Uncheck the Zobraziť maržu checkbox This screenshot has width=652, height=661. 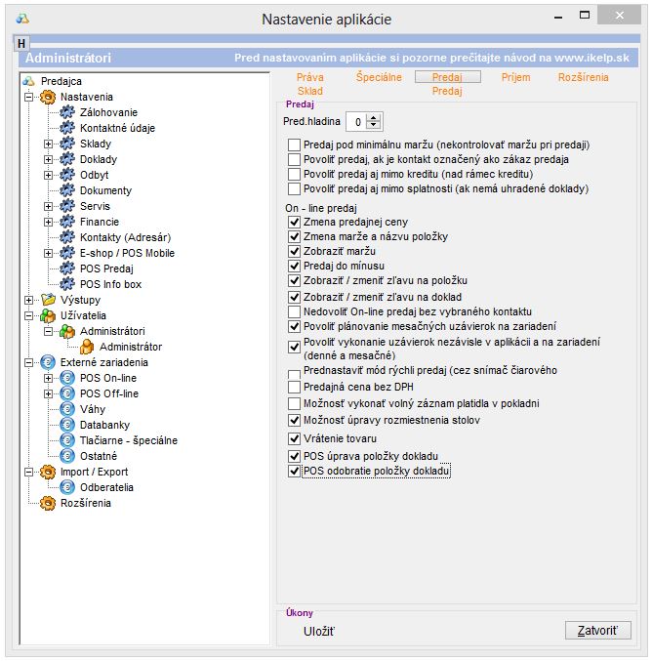(x=295, y=251)
